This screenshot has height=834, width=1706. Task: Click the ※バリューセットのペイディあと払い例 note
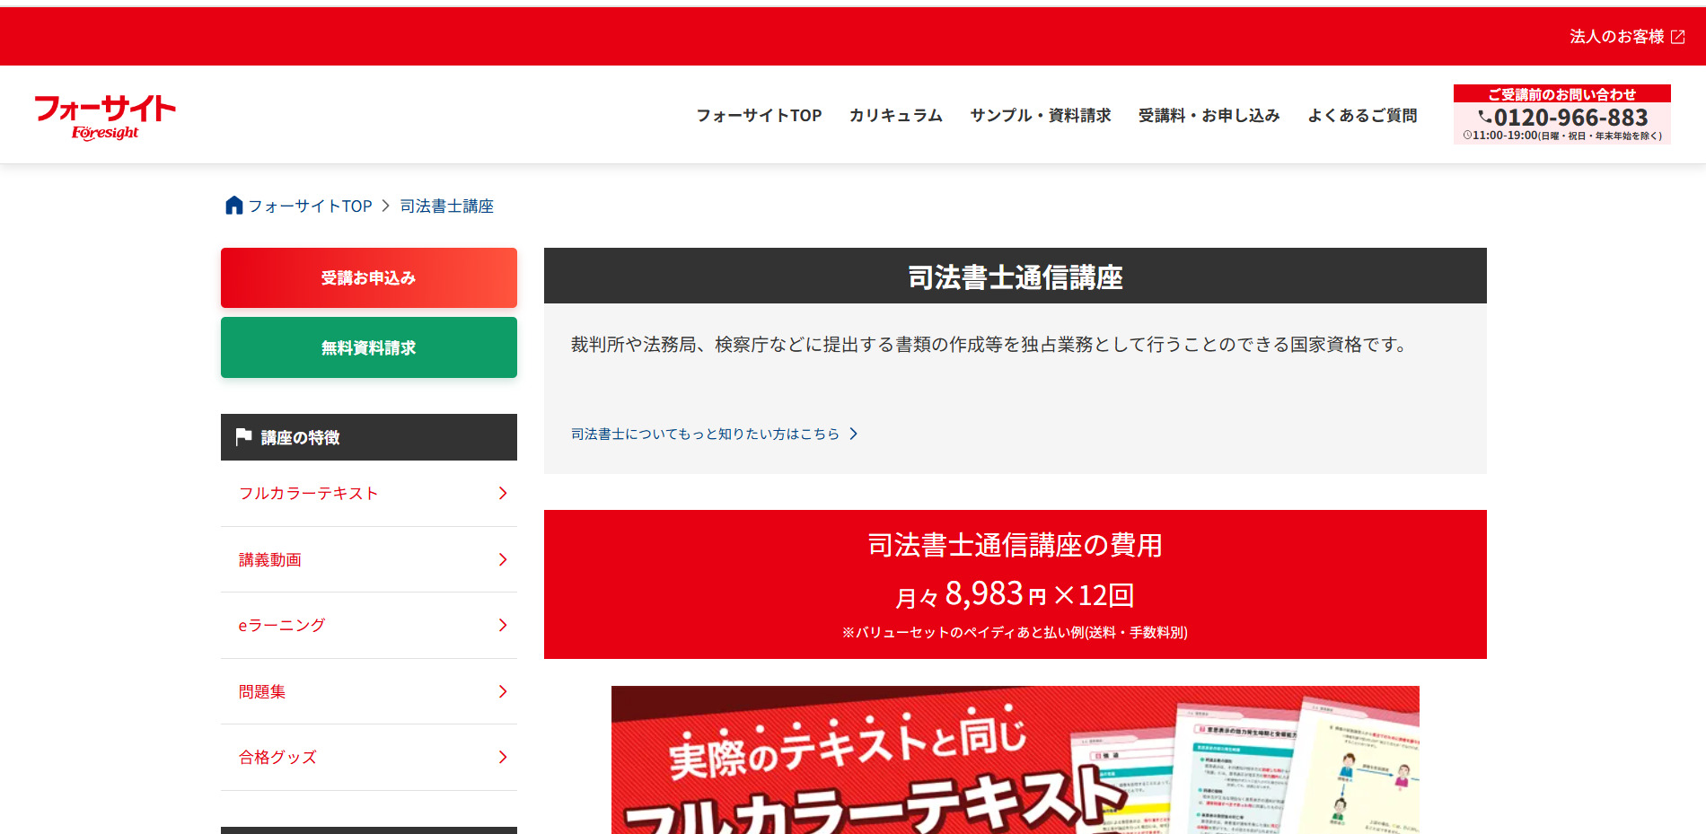click(1016, 633)
